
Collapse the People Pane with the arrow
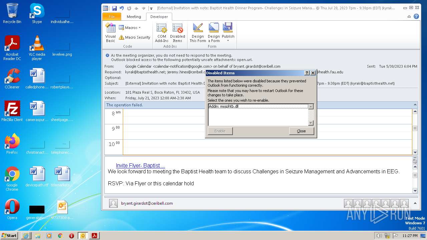415,203
